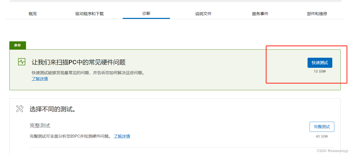Click the 完整测试 section title text
The height and width of the screenshot is (155, 352).
pos(40,126)
